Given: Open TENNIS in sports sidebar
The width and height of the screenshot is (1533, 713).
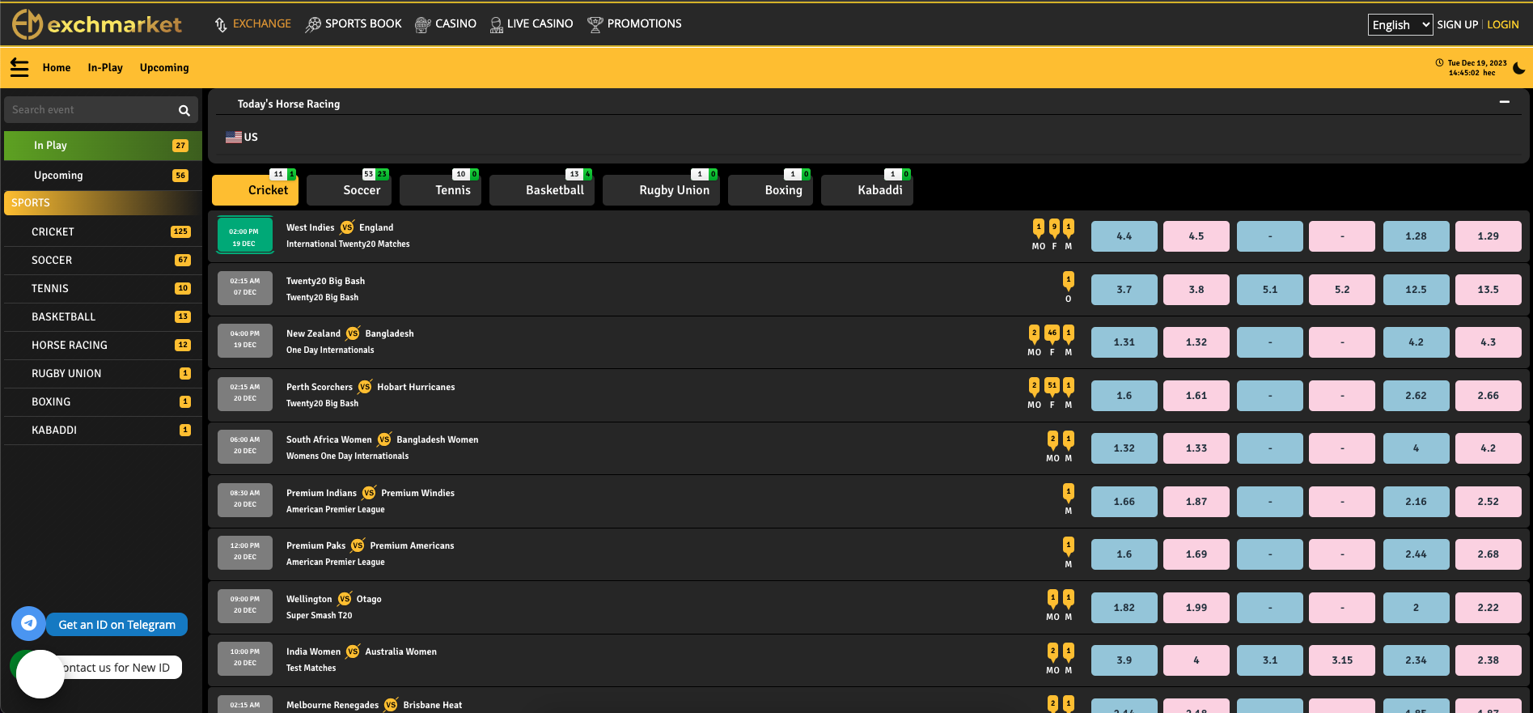Looking at the screenshot, I should 102,288.
